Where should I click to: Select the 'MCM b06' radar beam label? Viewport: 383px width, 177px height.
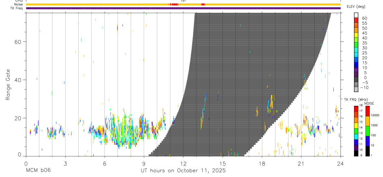(38, 170)
